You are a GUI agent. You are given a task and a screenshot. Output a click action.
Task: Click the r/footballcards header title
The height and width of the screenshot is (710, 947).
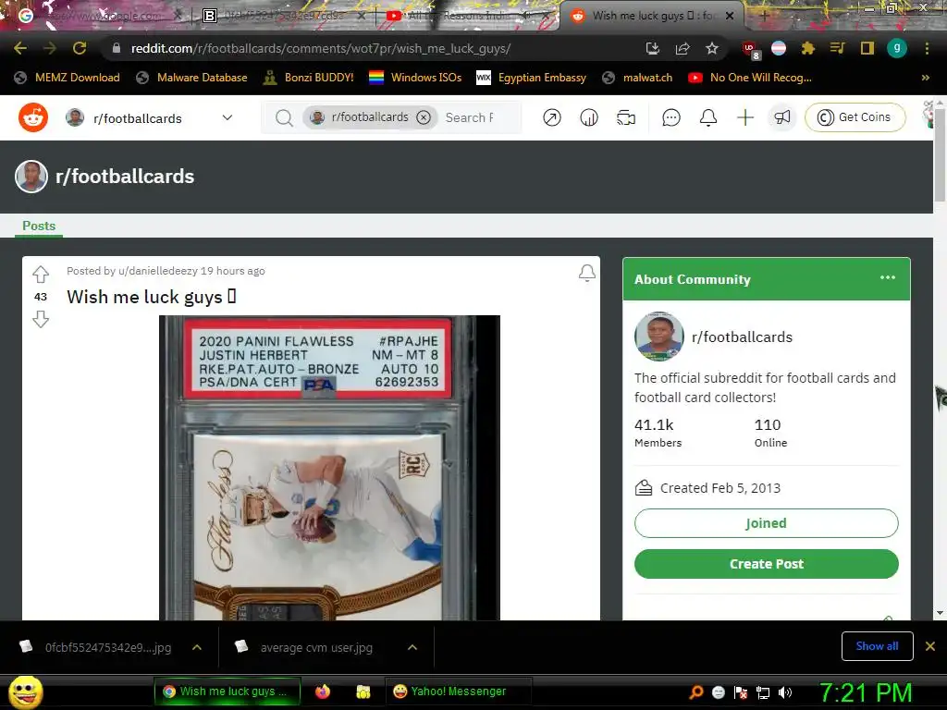coord(125,177)
